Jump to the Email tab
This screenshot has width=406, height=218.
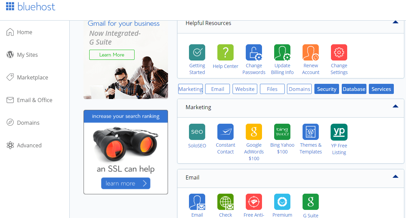(217, 89)
